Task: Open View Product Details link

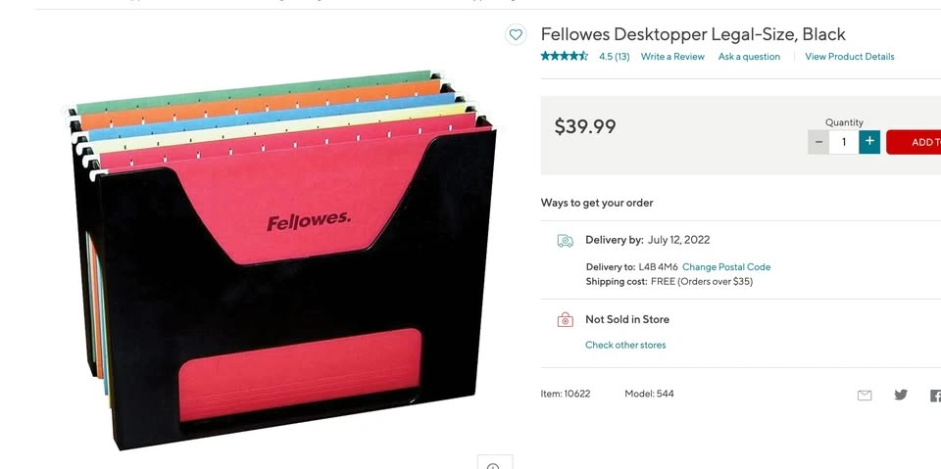Action: [x=849, y=57]
